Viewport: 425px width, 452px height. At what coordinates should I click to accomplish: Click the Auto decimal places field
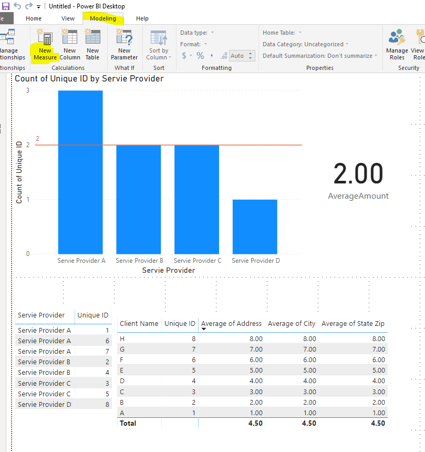pos(238,56)
